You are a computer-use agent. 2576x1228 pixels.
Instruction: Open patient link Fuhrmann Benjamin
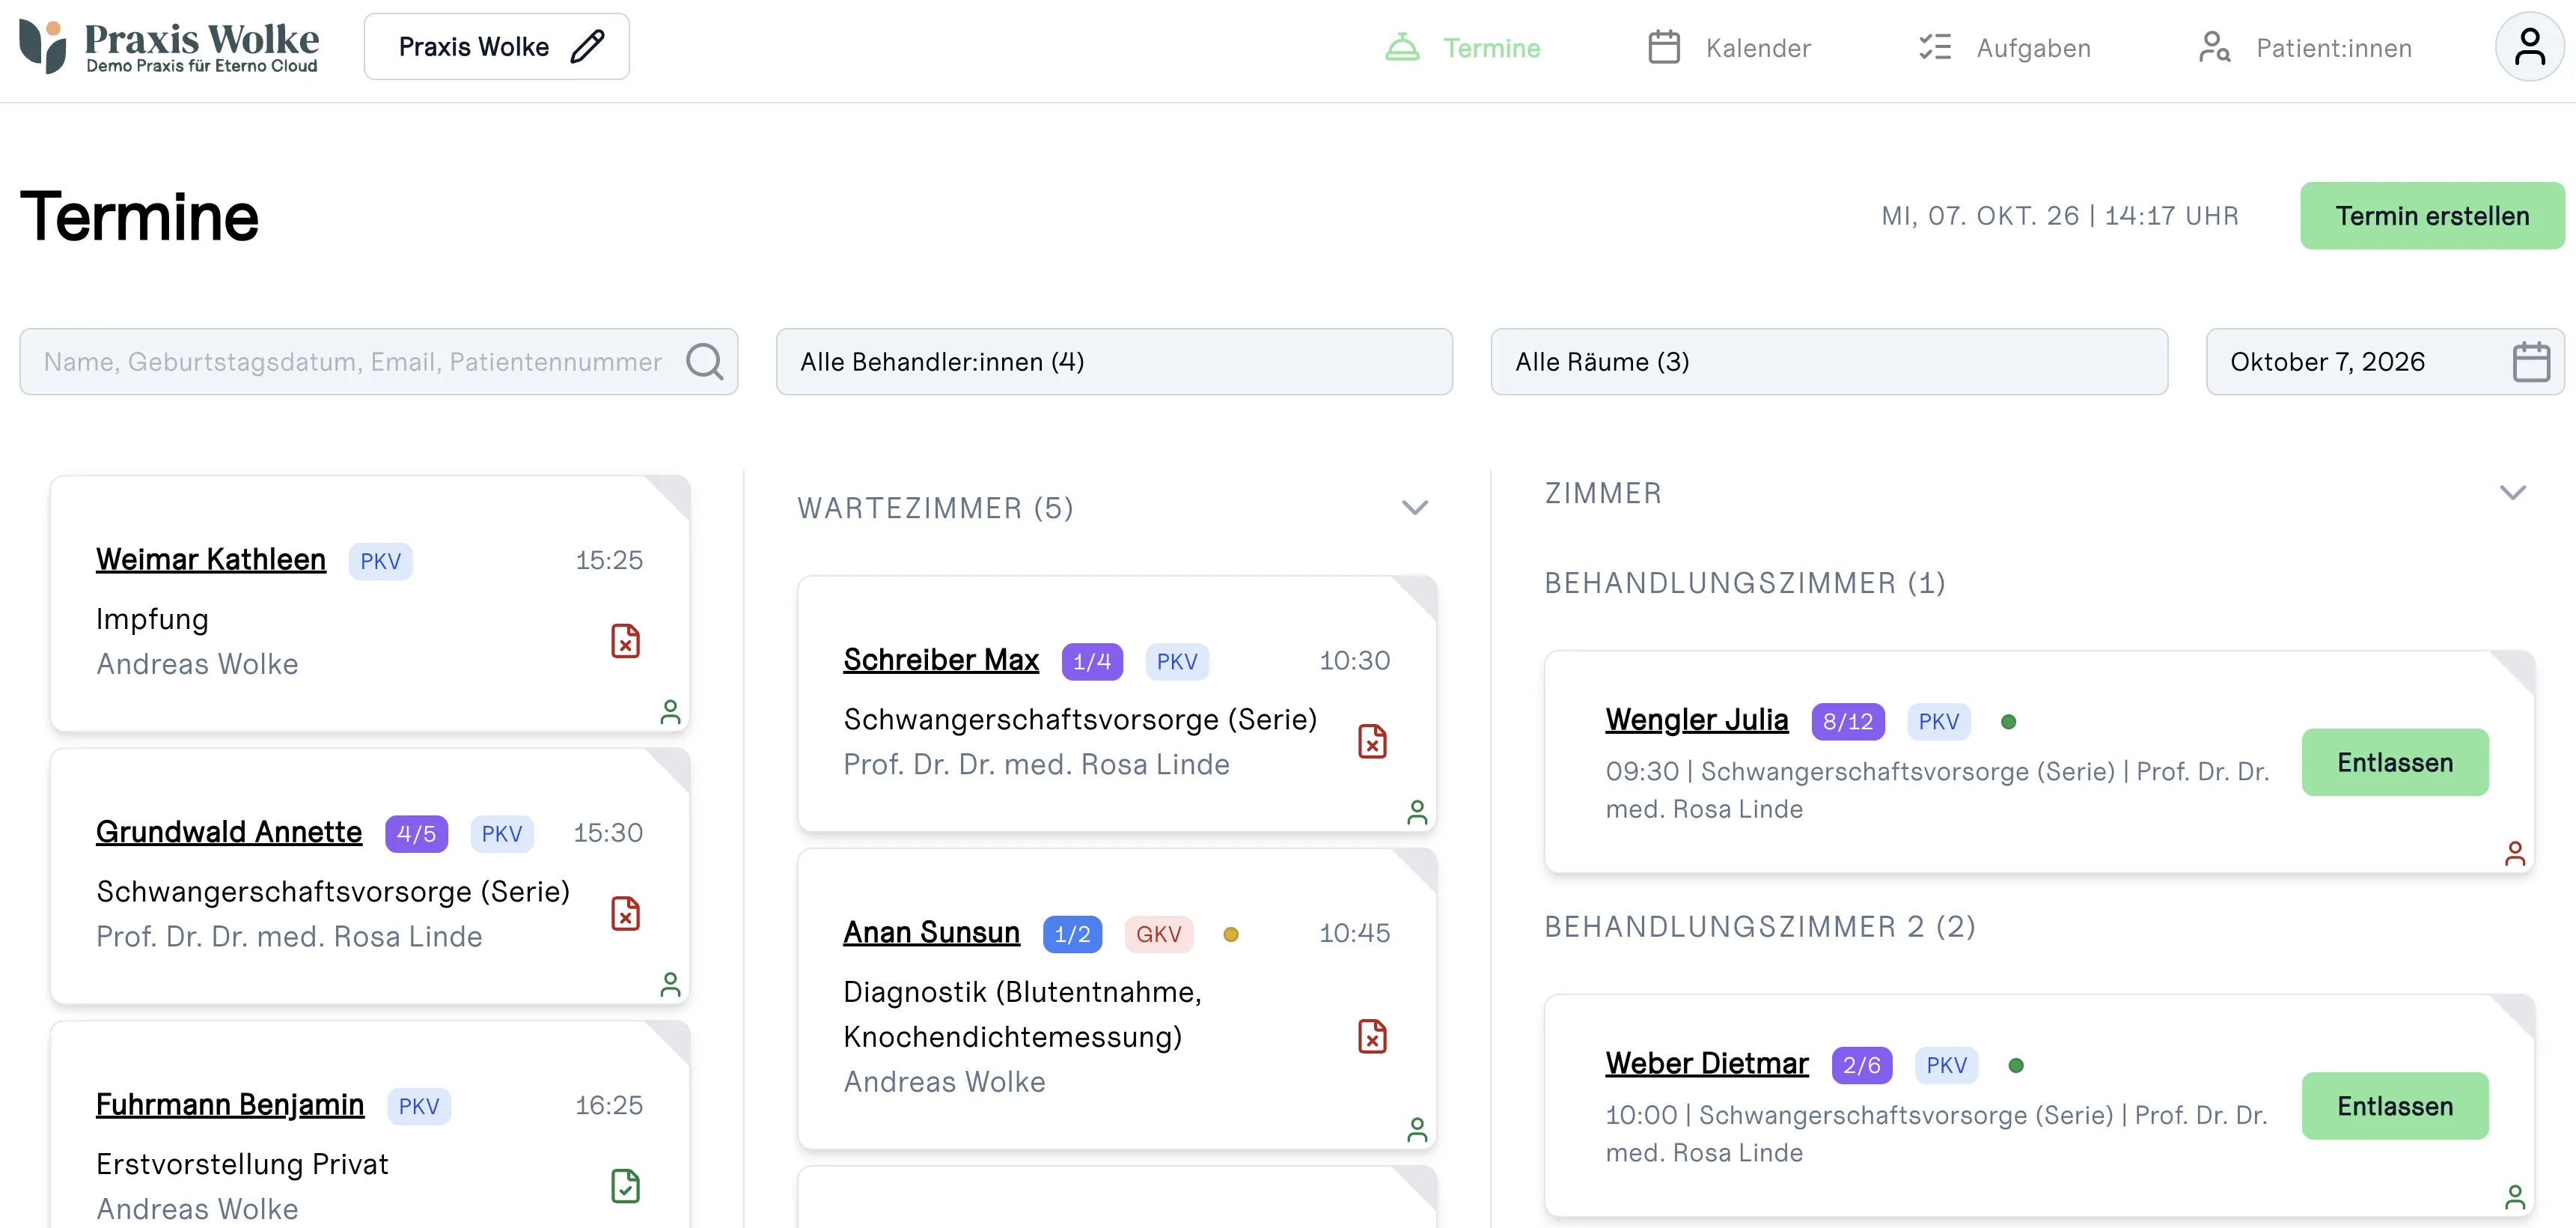click(x=230, y=1104)
